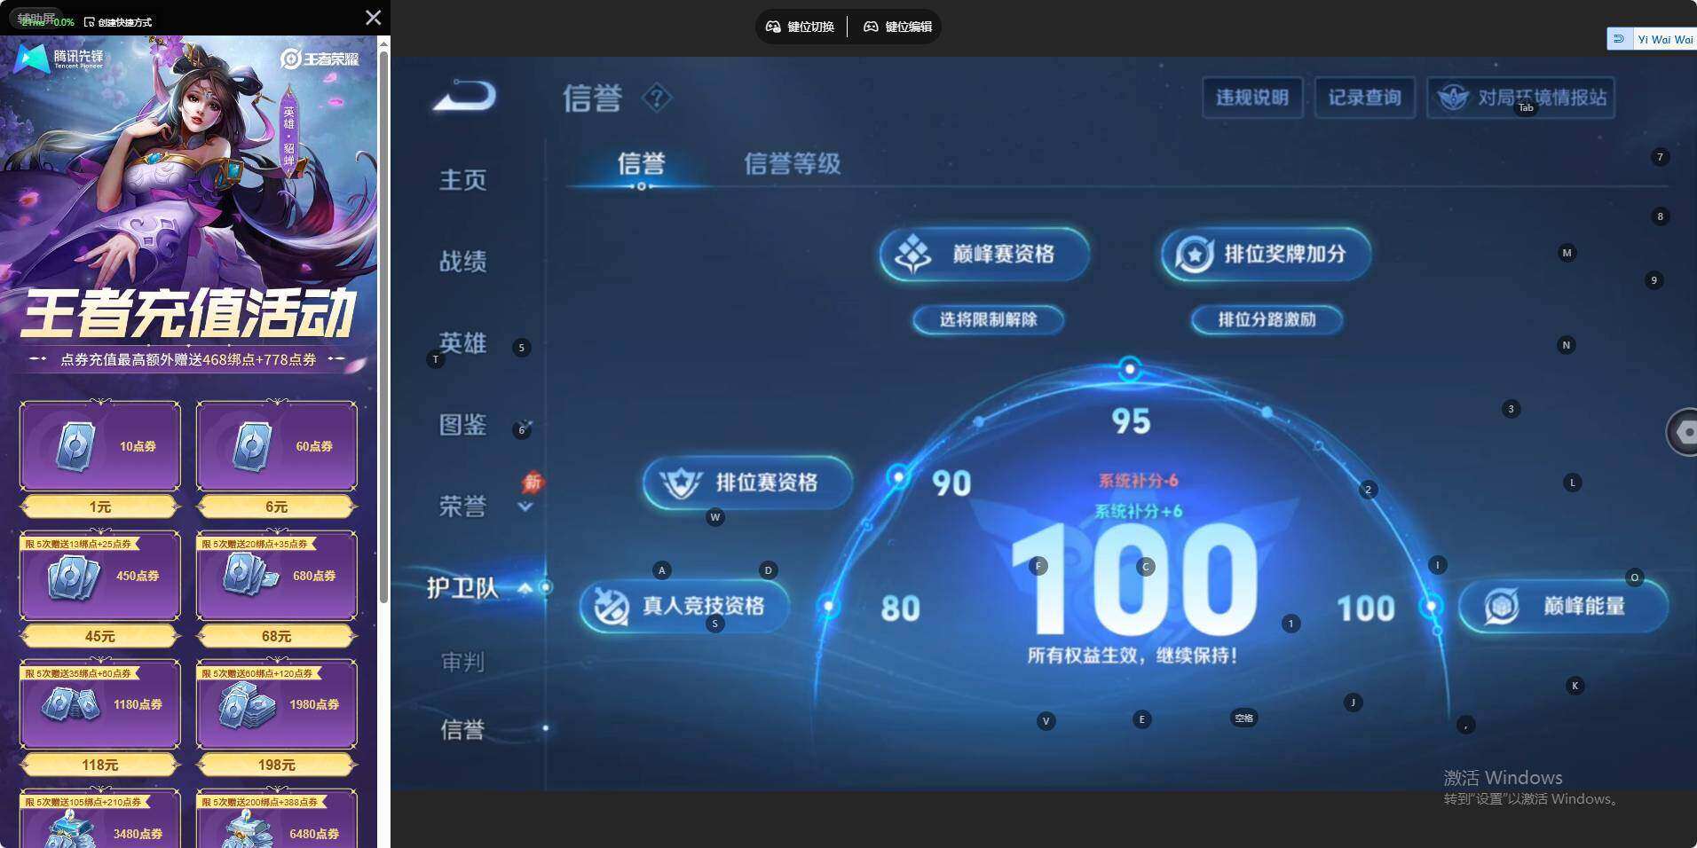The width and height of the screenshot is (1697, 848).
Task: Select the 450点券 recharge card
Action: click(100, 576)
